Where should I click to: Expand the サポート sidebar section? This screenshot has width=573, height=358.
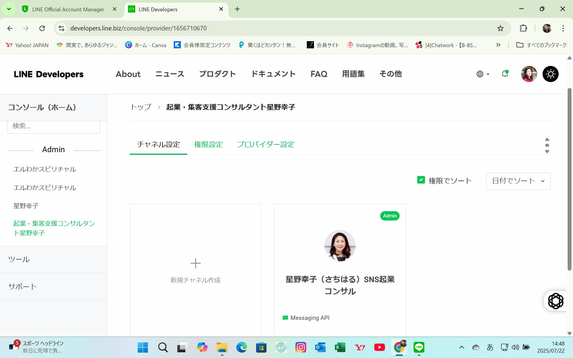tap(53, 287)
